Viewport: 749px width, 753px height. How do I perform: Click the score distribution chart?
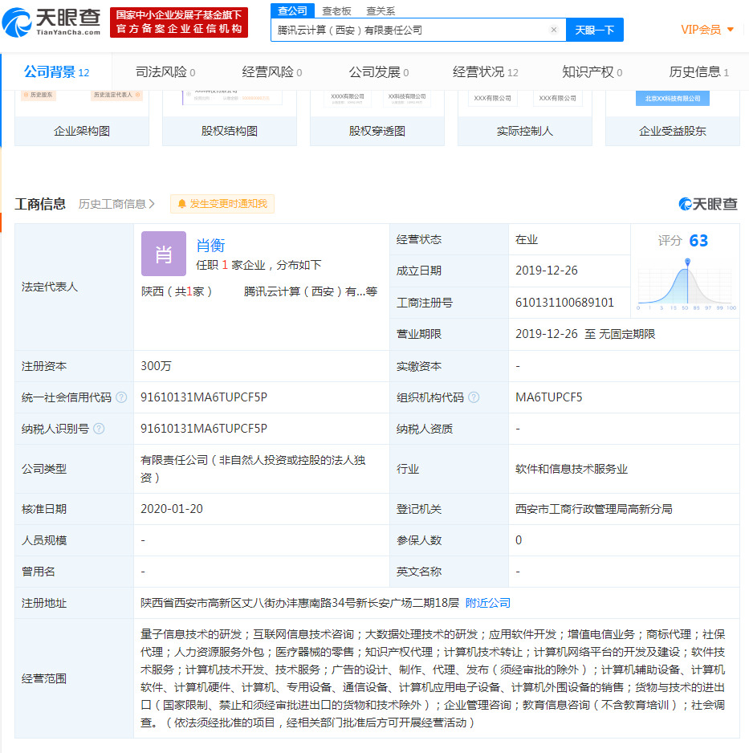point(686,285)
